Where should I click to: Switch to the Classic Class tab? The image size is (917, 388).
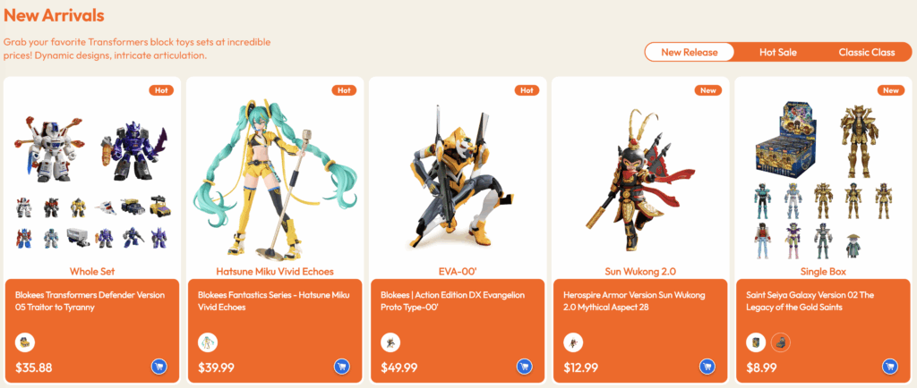tap(867, 52)
